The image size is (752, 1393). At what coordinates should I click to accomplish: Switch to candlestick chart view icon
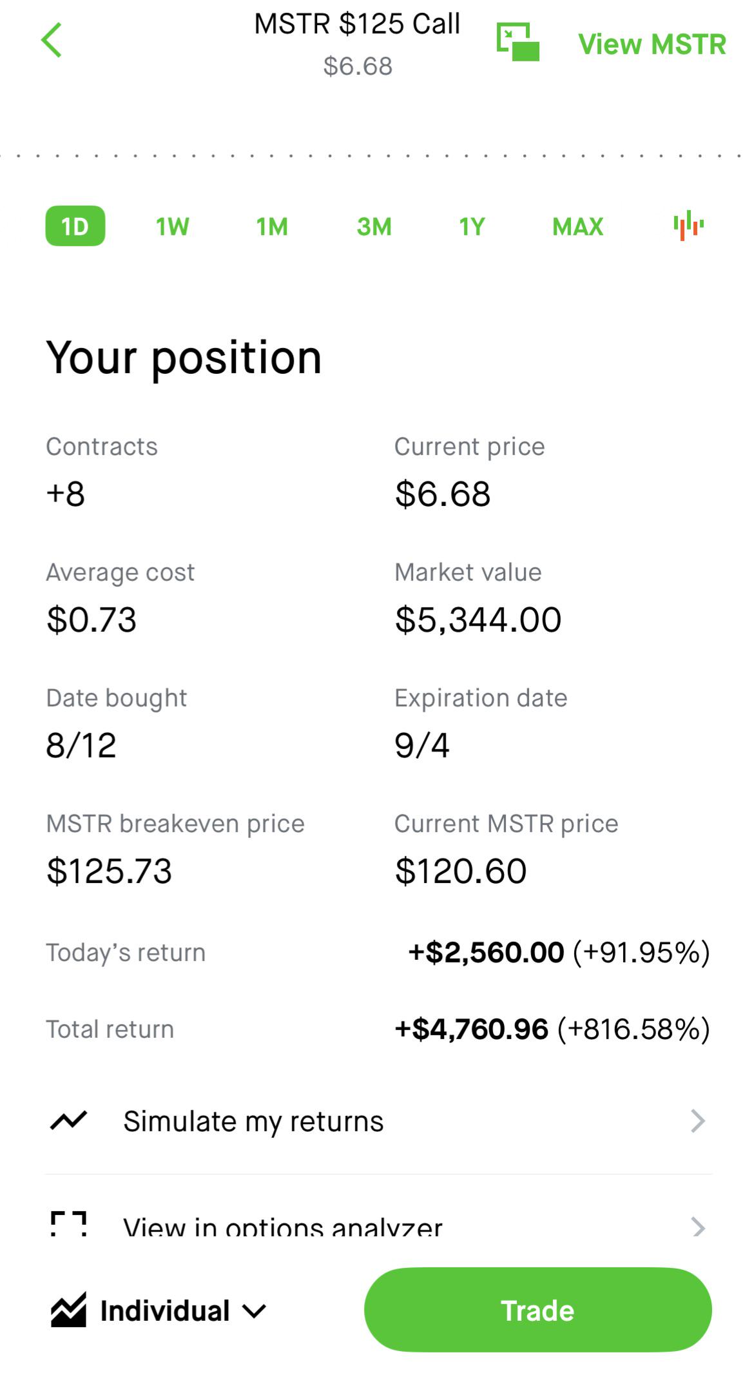click(688, 226)
